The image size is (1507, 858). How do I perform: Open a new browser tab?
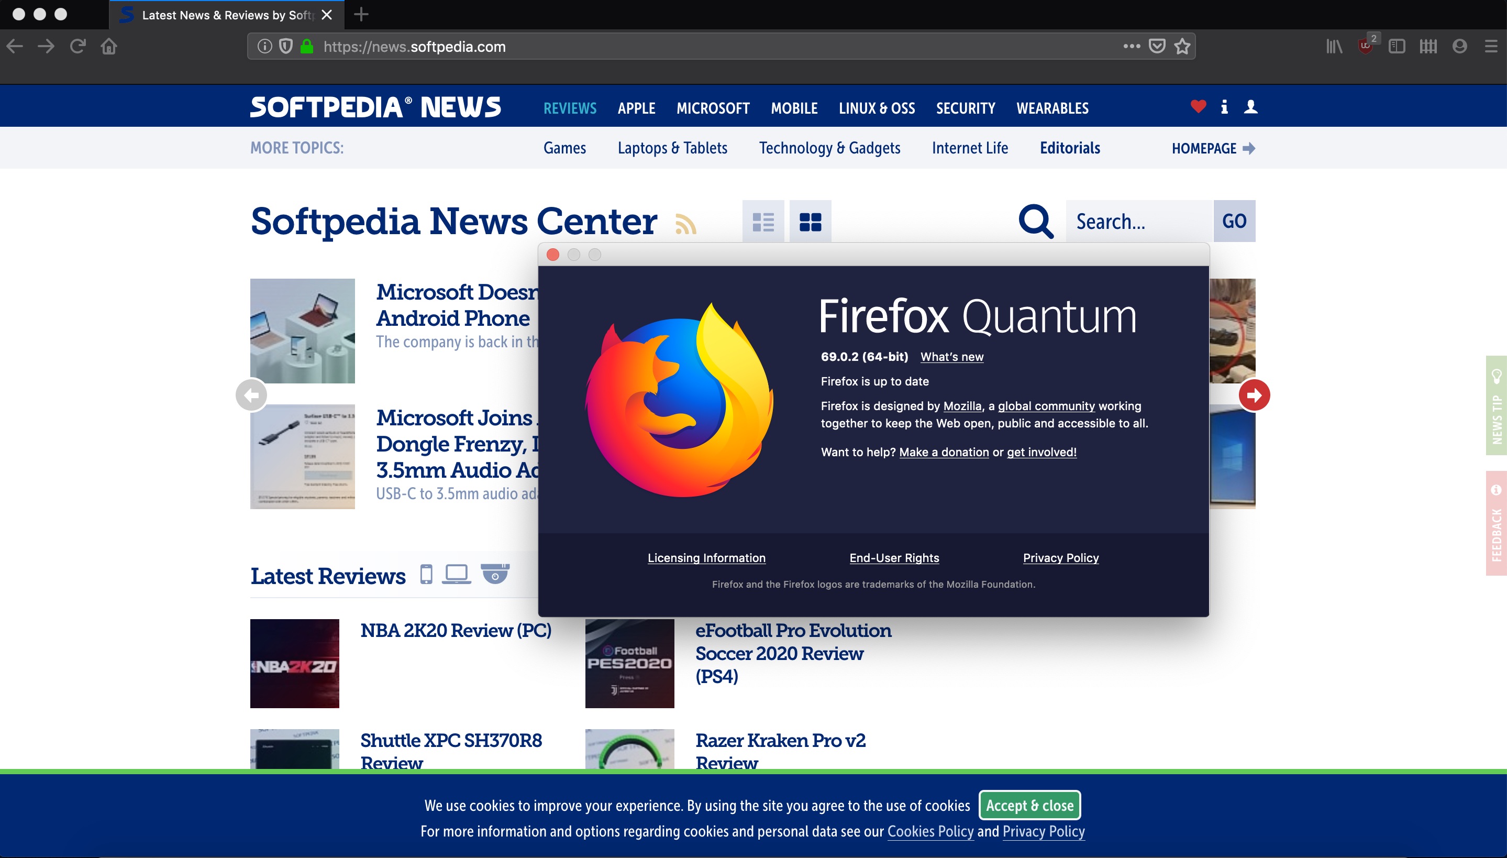point(361,14)
